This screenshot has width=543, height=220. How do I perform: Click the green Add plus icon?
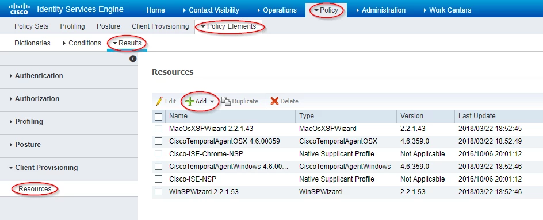[x=189, y=101]
